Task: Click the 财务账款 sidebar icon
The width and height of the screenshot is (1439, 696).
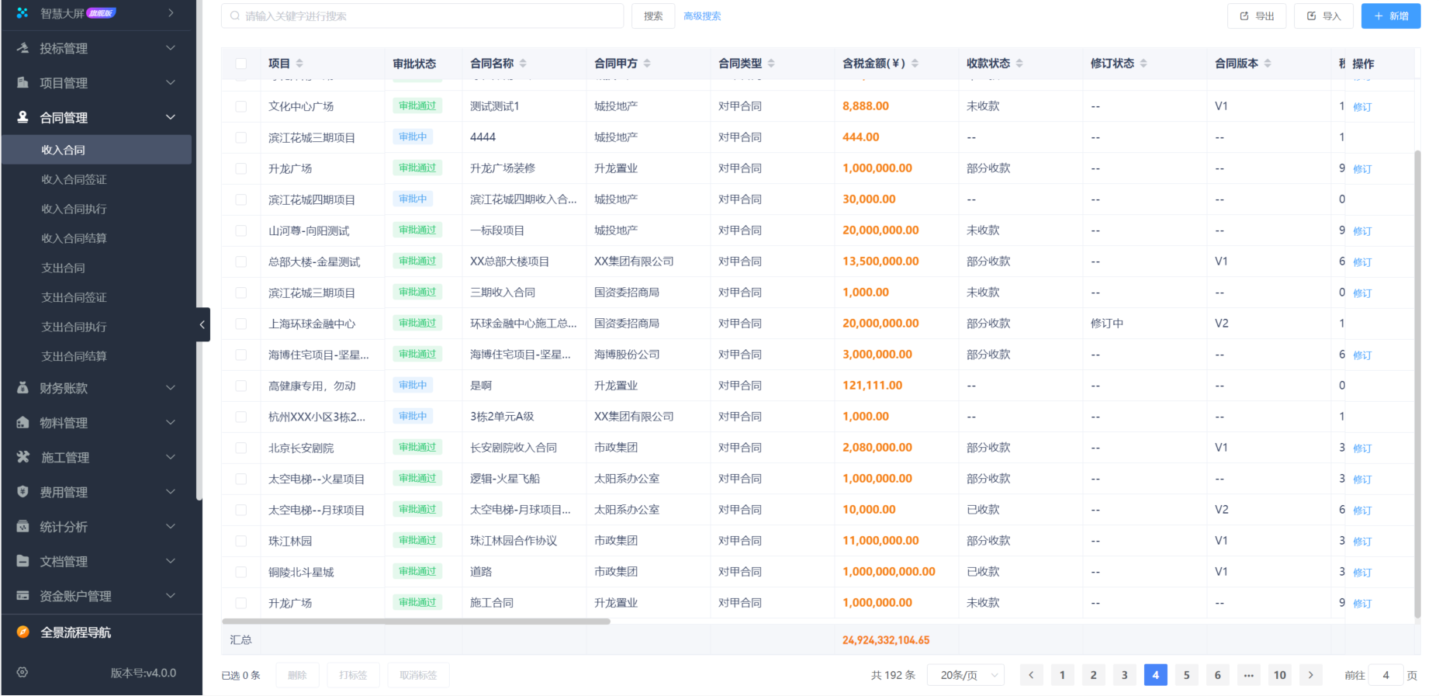Action: (23, 388)
